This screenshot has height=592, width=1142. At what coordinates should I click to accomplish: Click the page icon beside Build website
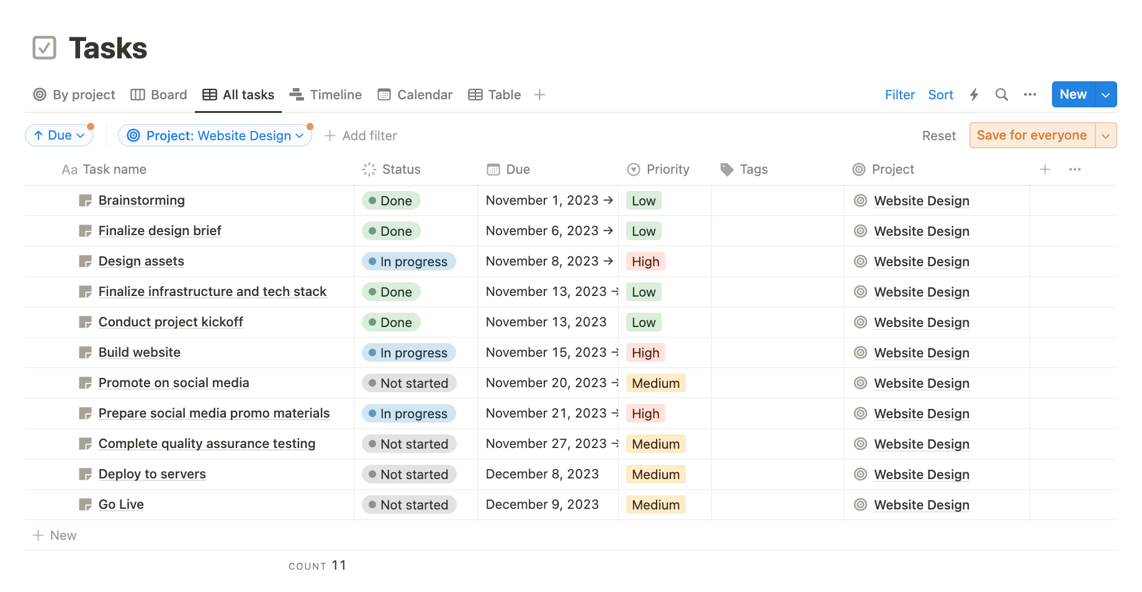(x=85, y=352)
